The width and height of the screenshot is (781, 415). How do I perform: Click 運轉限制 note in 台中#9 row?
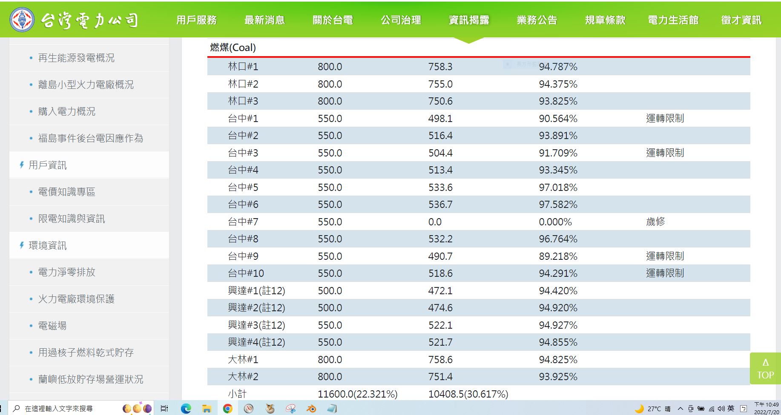(665, 256)
